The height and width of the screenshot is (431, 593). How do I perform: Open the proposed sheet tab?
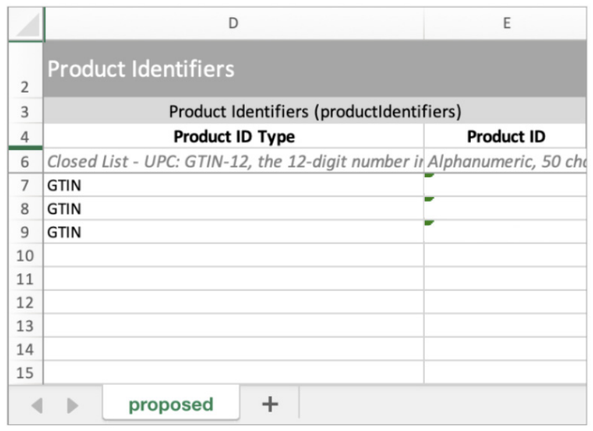[x=171, y=404]
